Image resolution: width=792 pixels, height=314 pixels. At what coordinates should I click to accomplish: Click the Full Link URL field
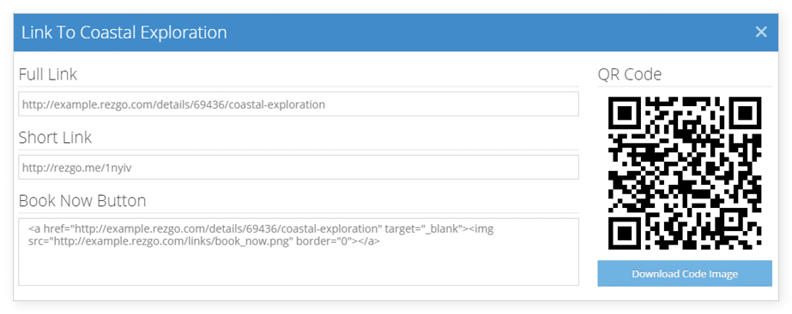coord(299,104)
